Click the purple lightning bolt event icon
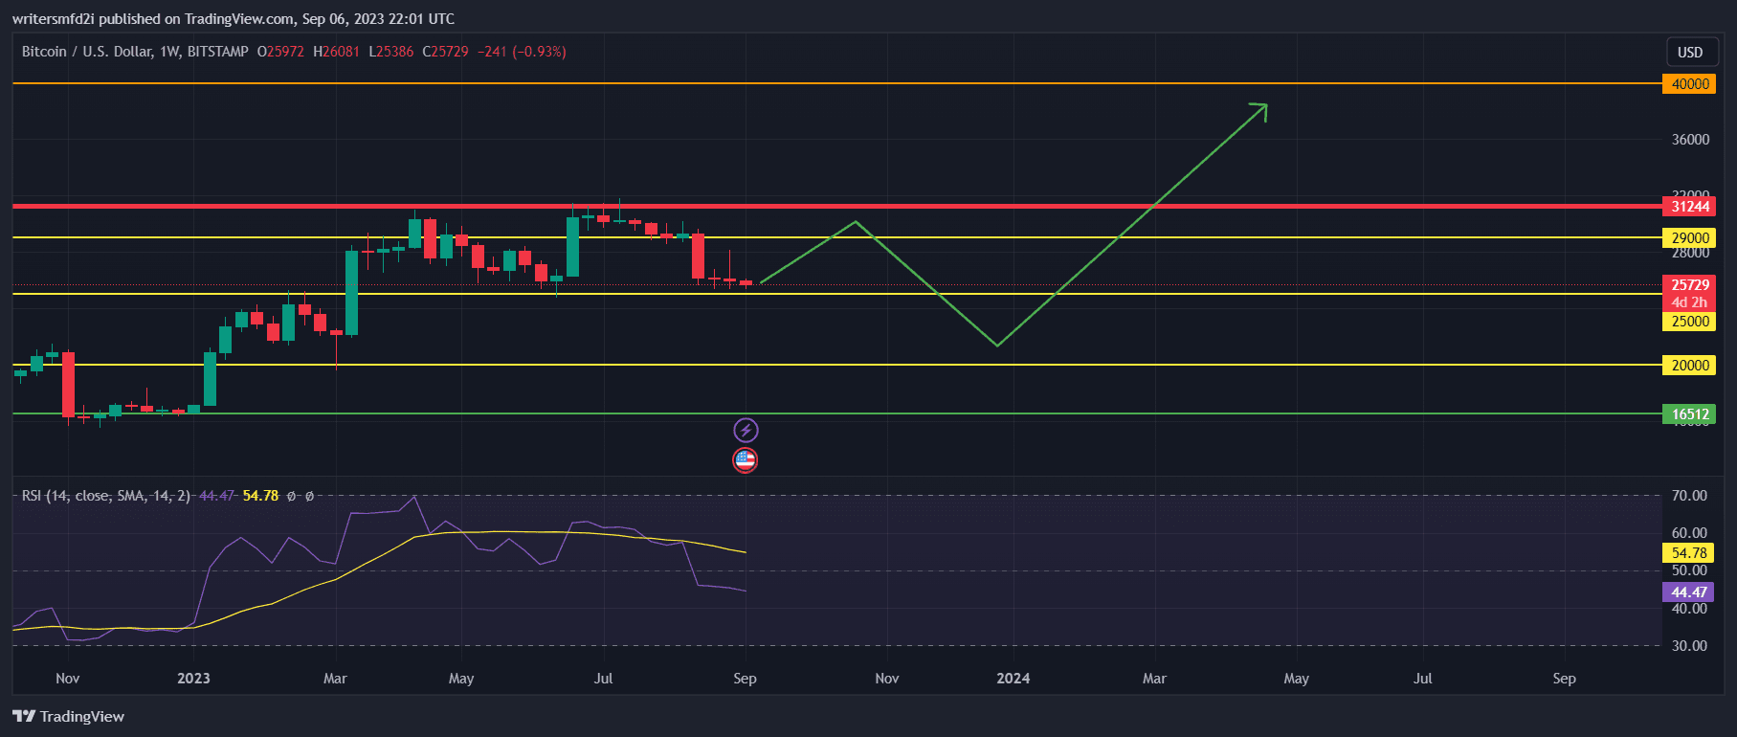 click(746, 431)
